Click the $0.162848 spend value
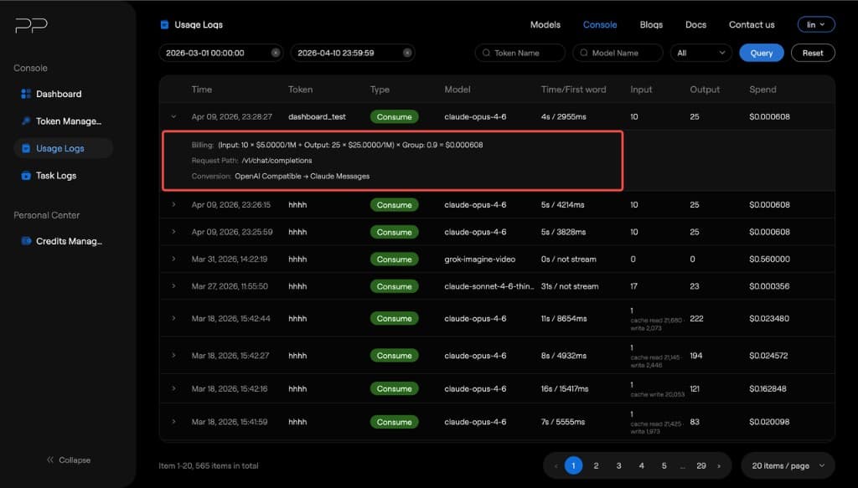This screenshot has height=488, width=858. (768, 389)
